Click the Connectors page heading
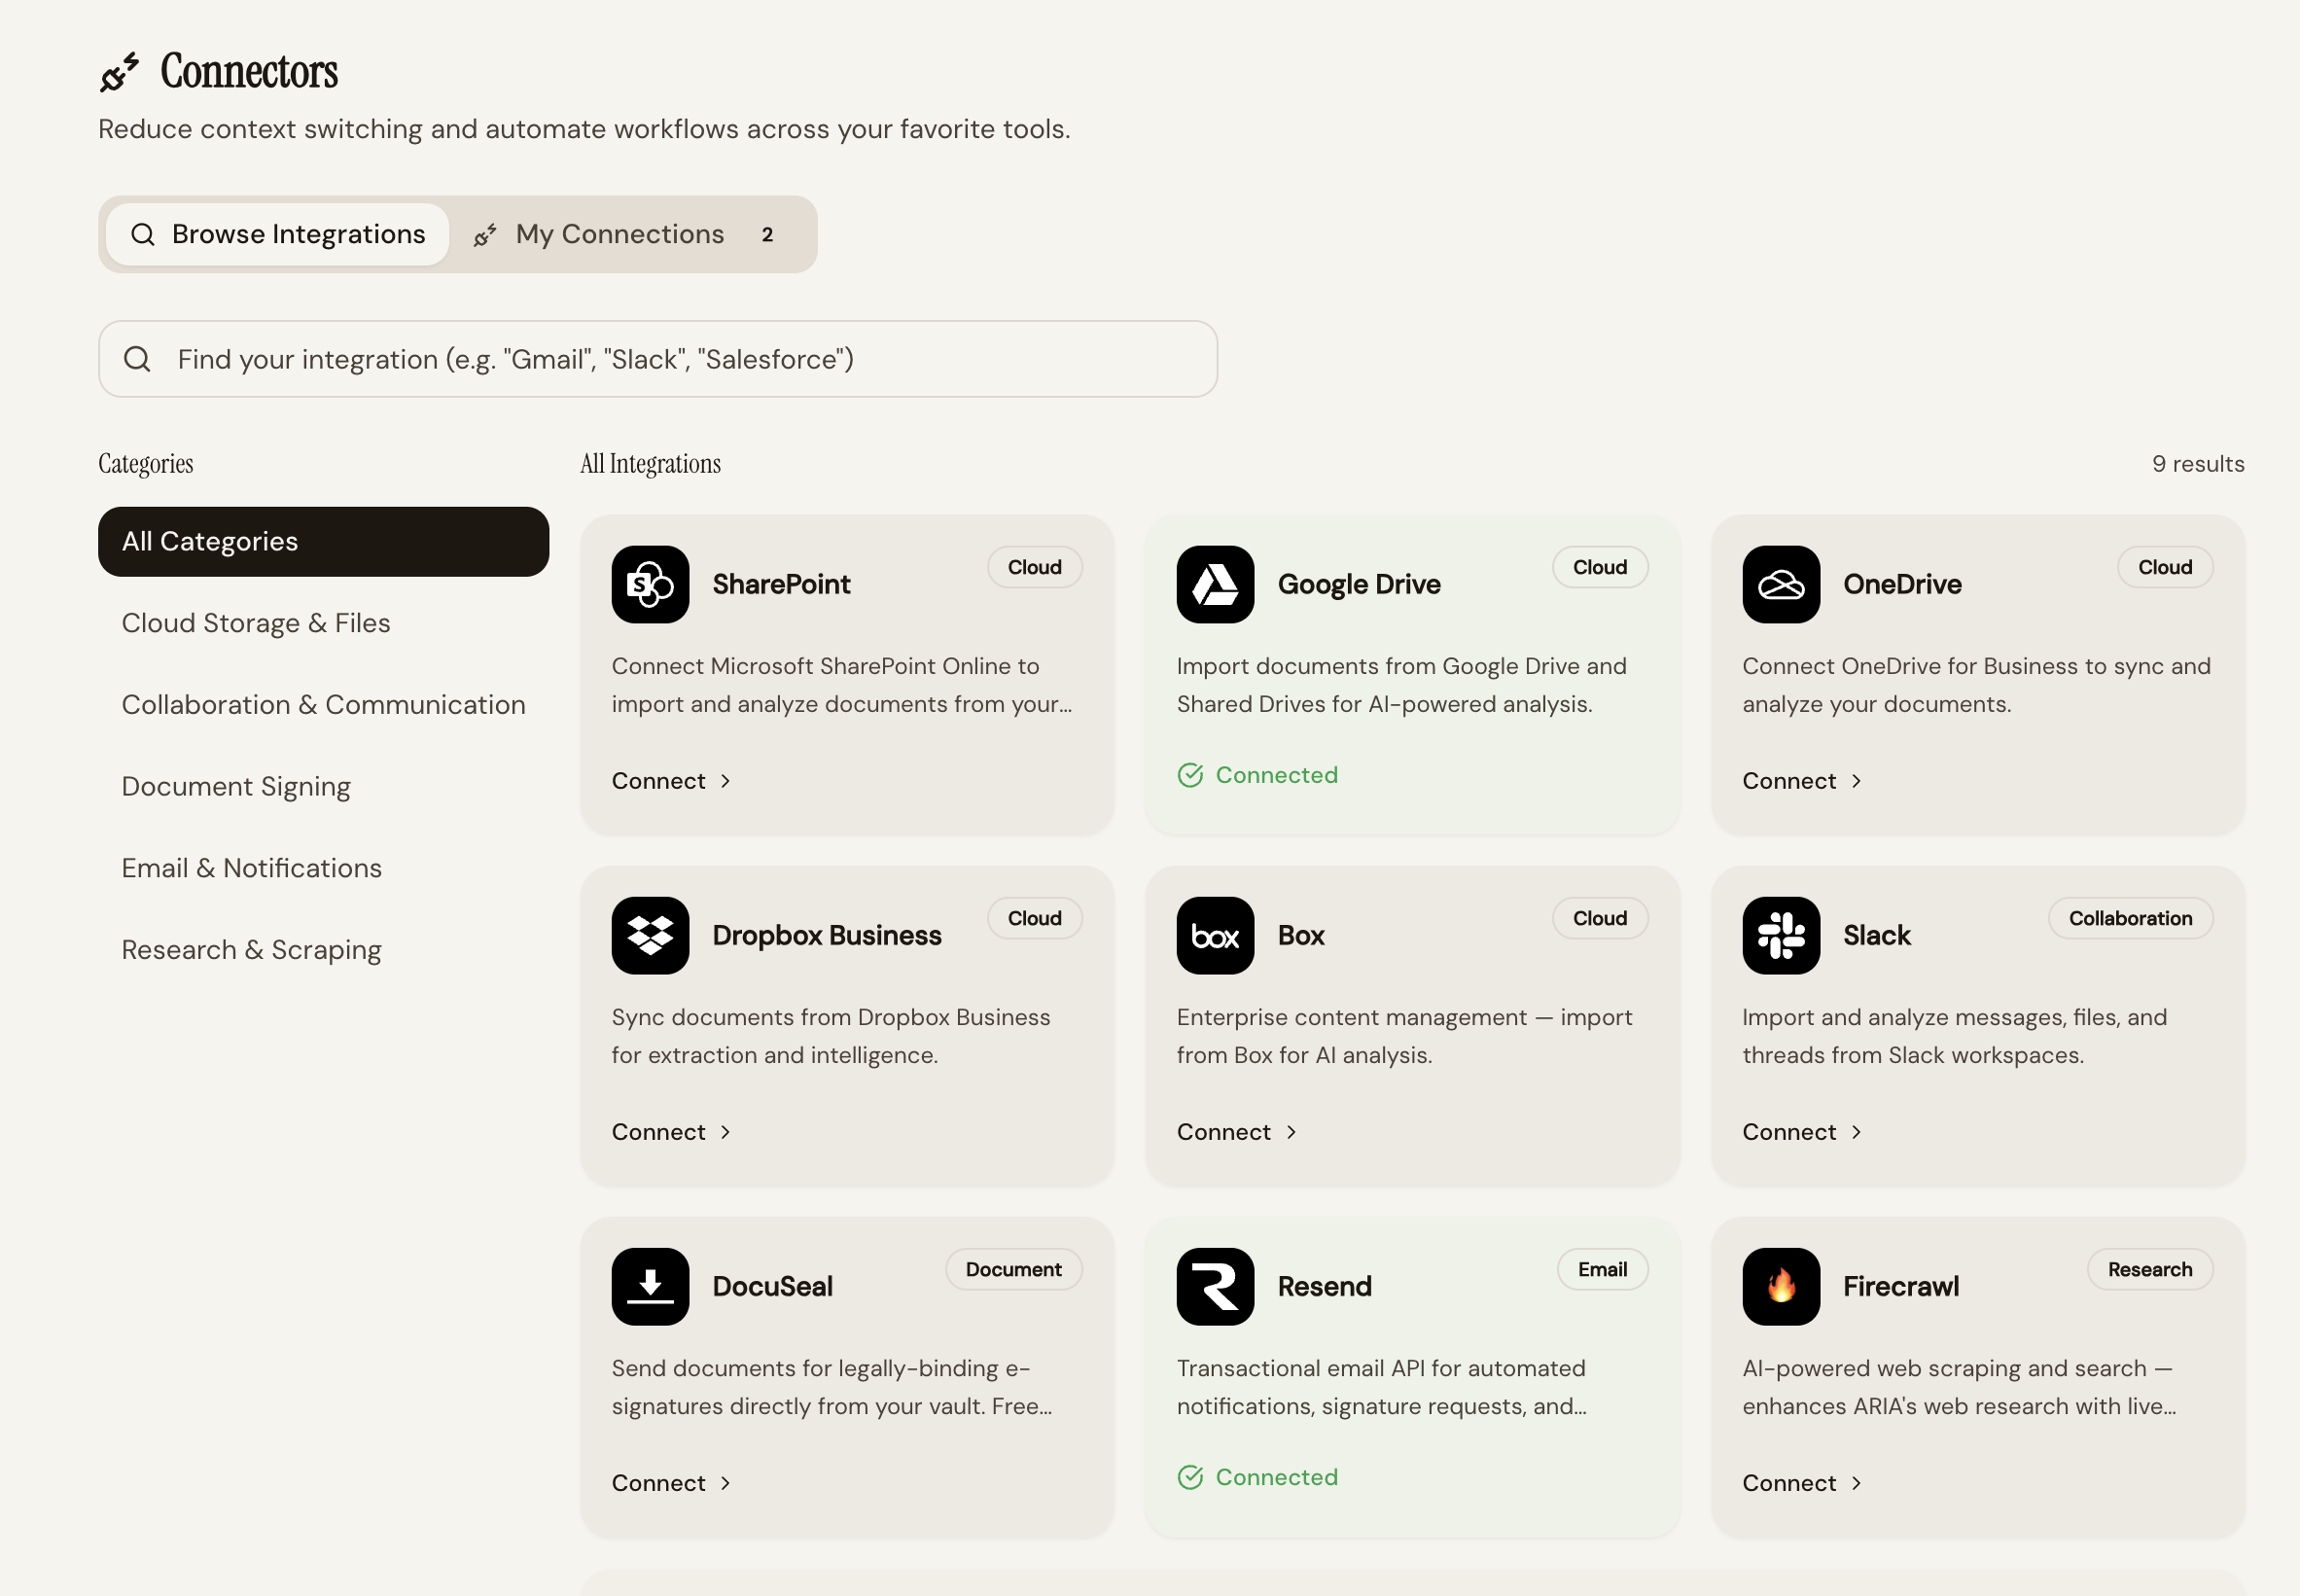The height and width of the screenshot is (1596, 2300). pyautogui.click(x=249, y=71)
